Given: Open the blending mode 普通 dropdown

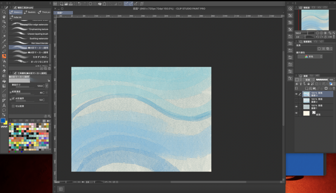Looking at the screenshot, I should pyautogui.click(x=308, y=80).
